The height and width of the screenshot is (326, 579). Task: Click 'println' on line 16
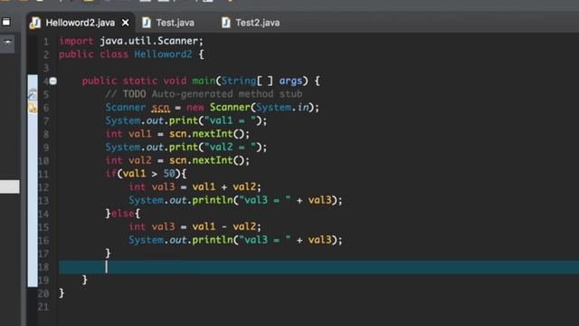coord(213,240)
